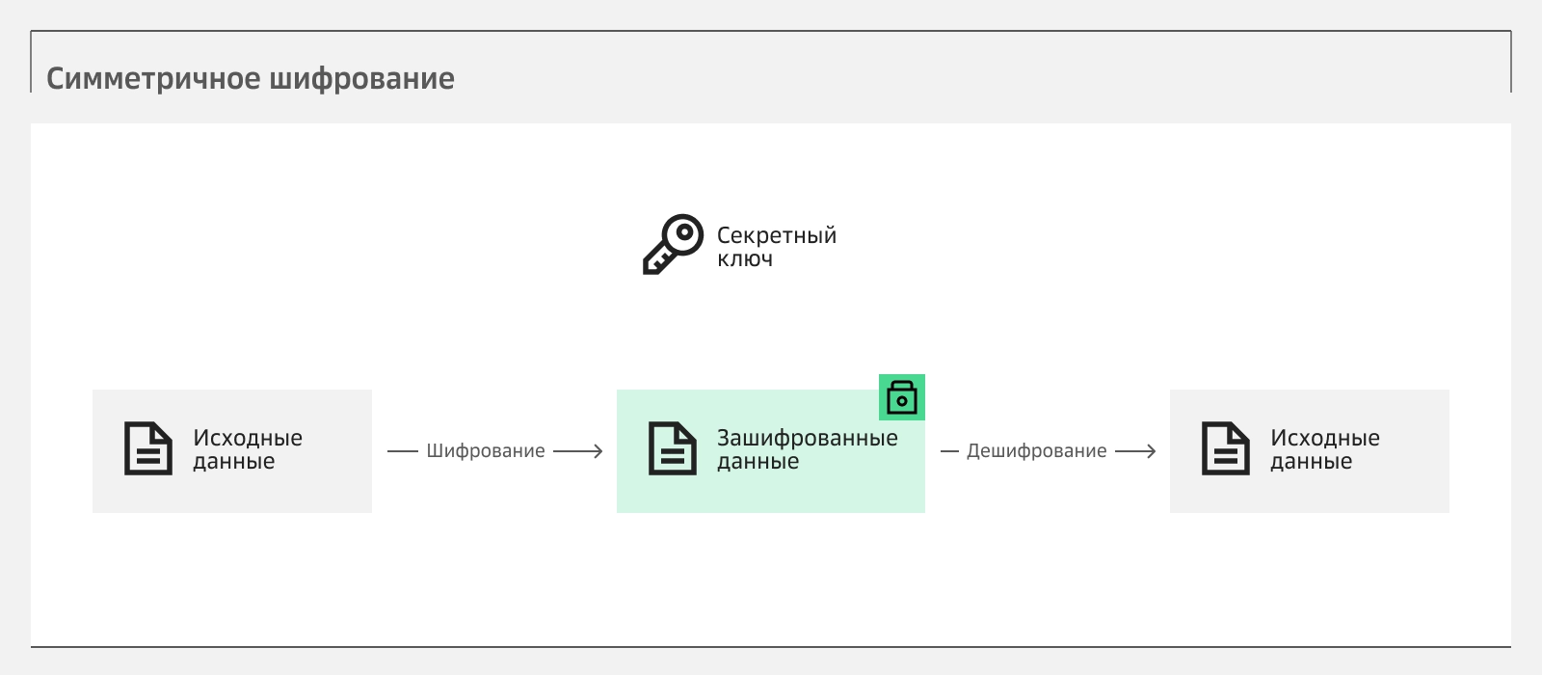Select document icon in box preceding Шифрование arrow

pyautogui.click(x=148, y=449)
